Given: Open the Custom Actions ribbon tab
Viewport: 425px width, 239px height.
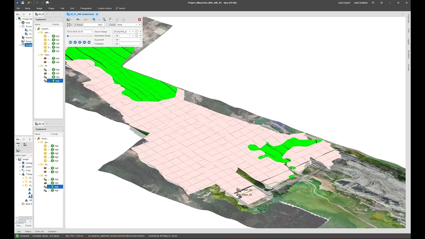Looking at the screenshot, I should coord(105,8).
